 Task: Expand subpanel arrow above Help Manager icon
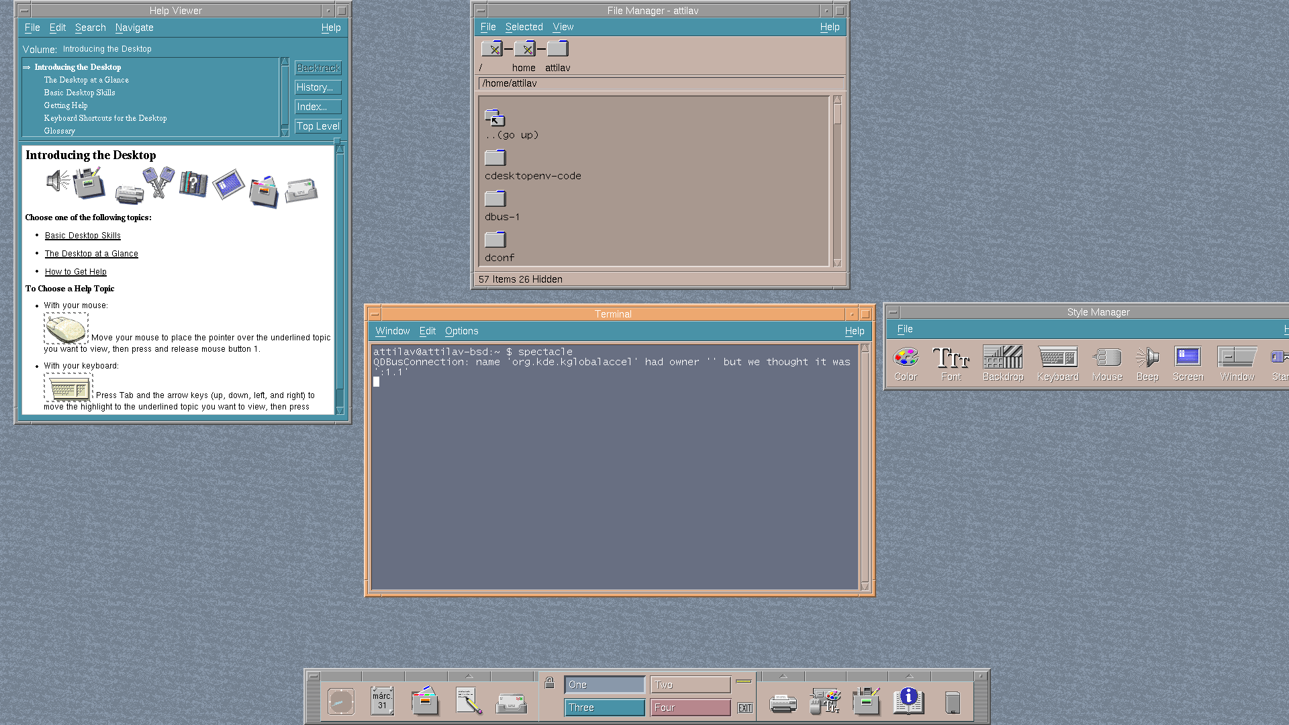(x=909, y=676)
